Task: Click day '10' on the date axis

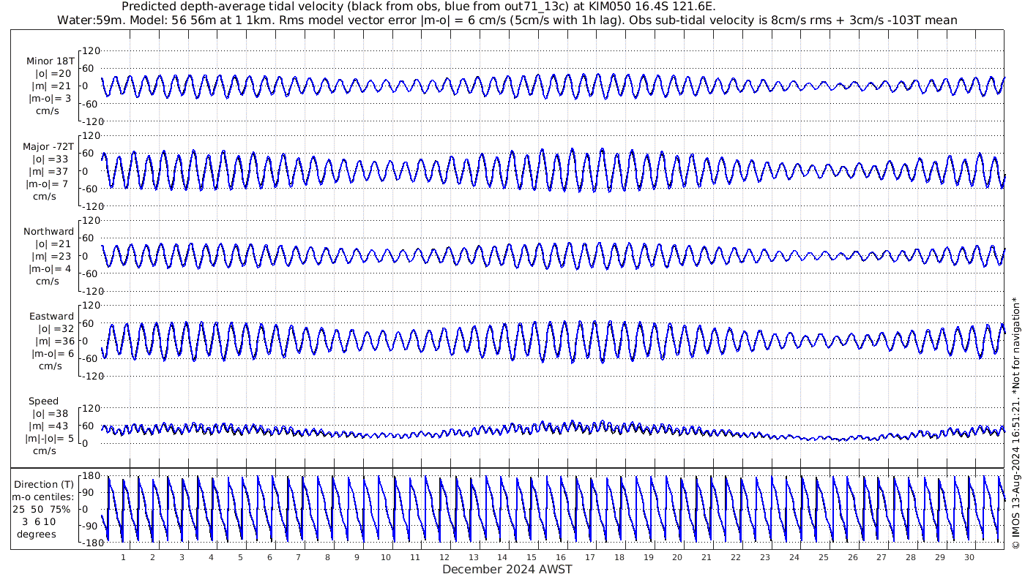Action: [386, 557]
